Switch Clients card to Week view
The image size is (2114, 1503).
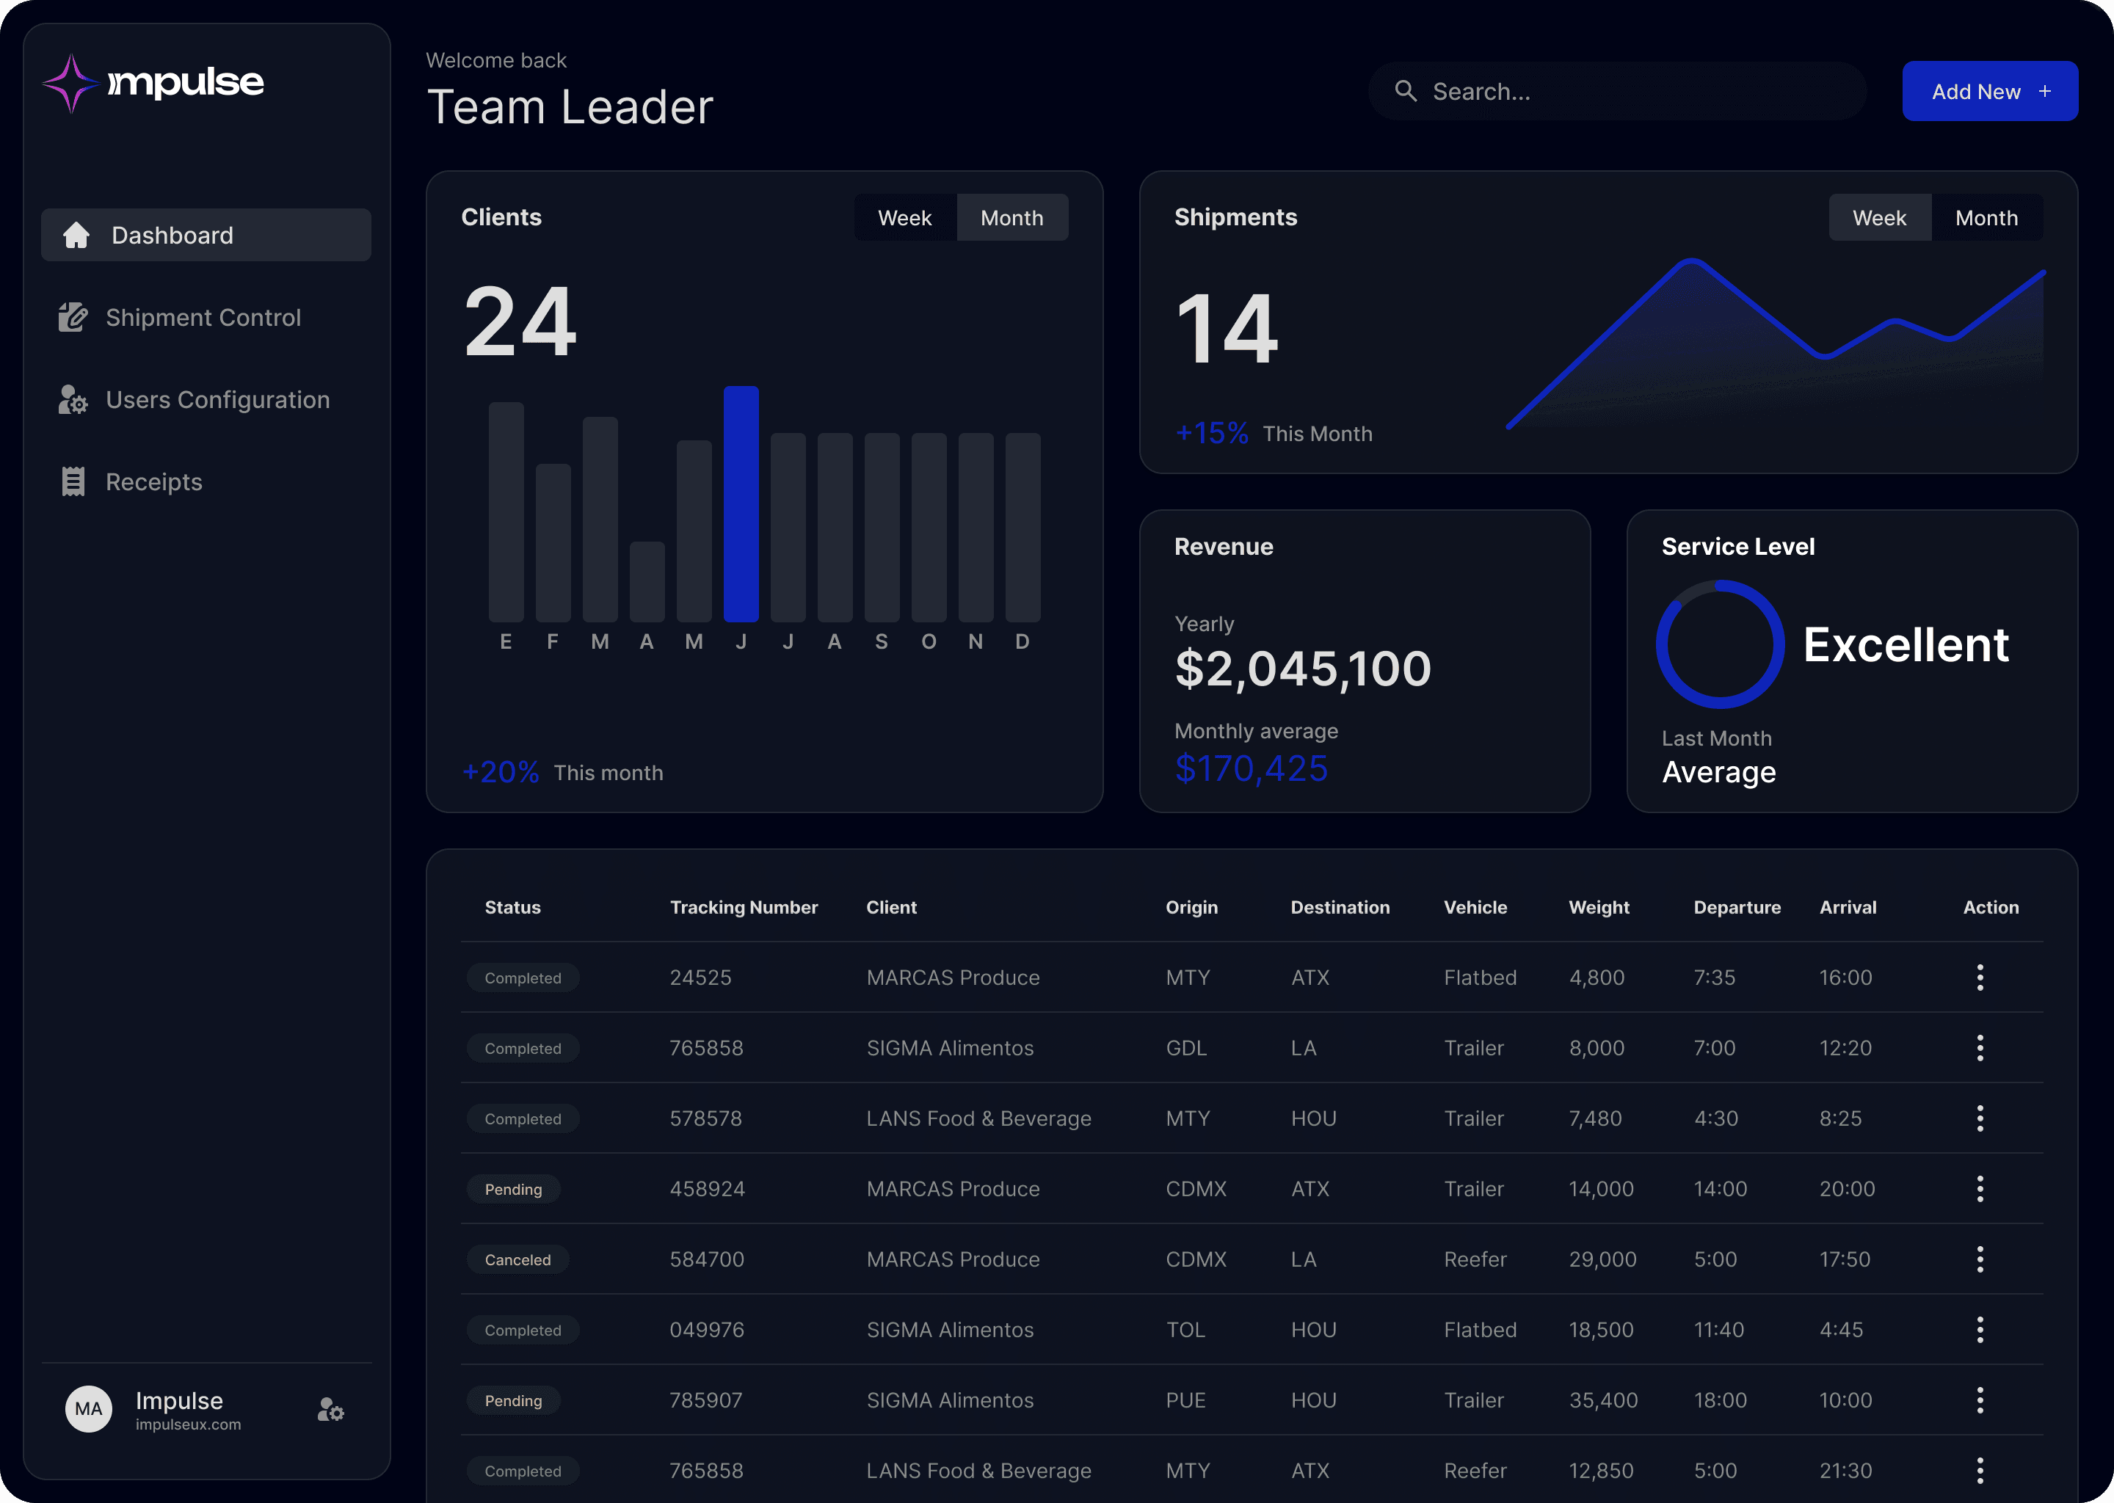[x=904, y=217]
